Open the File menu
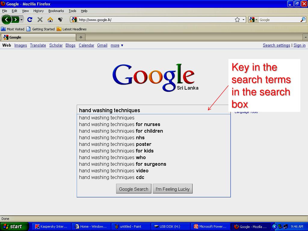Viewport: 308px width, 231px height. coord(5,11)
